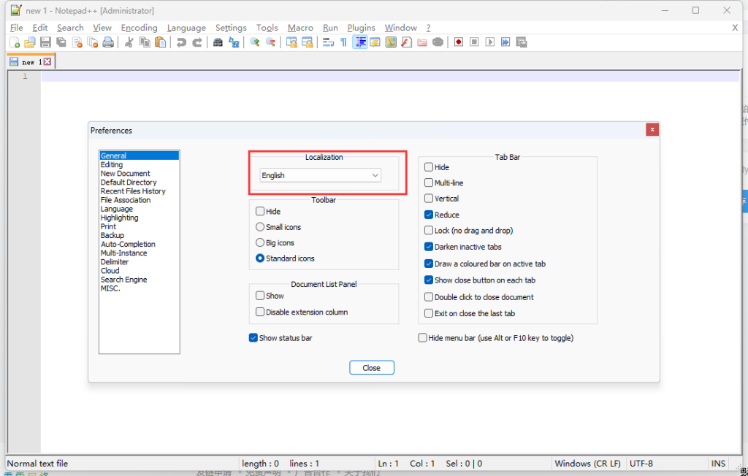Screen dimensions: 748x476
Task: Start macro recording with the red record icon
Action: (459, 42)
